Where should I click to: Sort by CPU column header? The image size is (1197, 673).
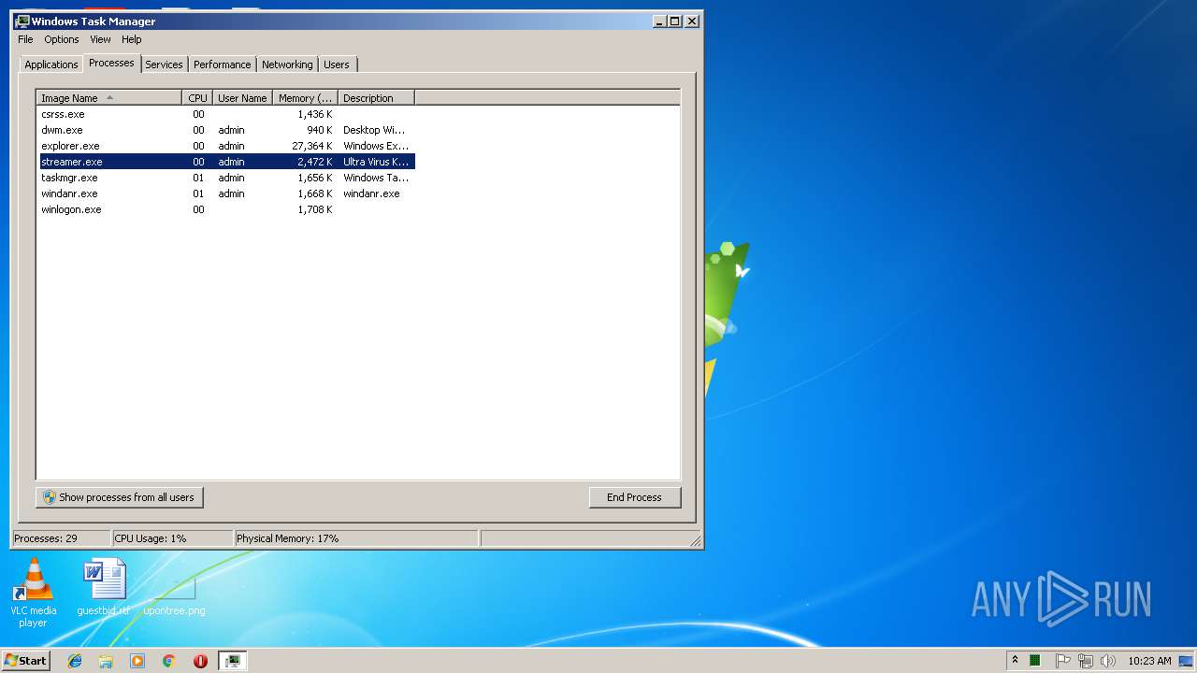click(x=197, y=98)
